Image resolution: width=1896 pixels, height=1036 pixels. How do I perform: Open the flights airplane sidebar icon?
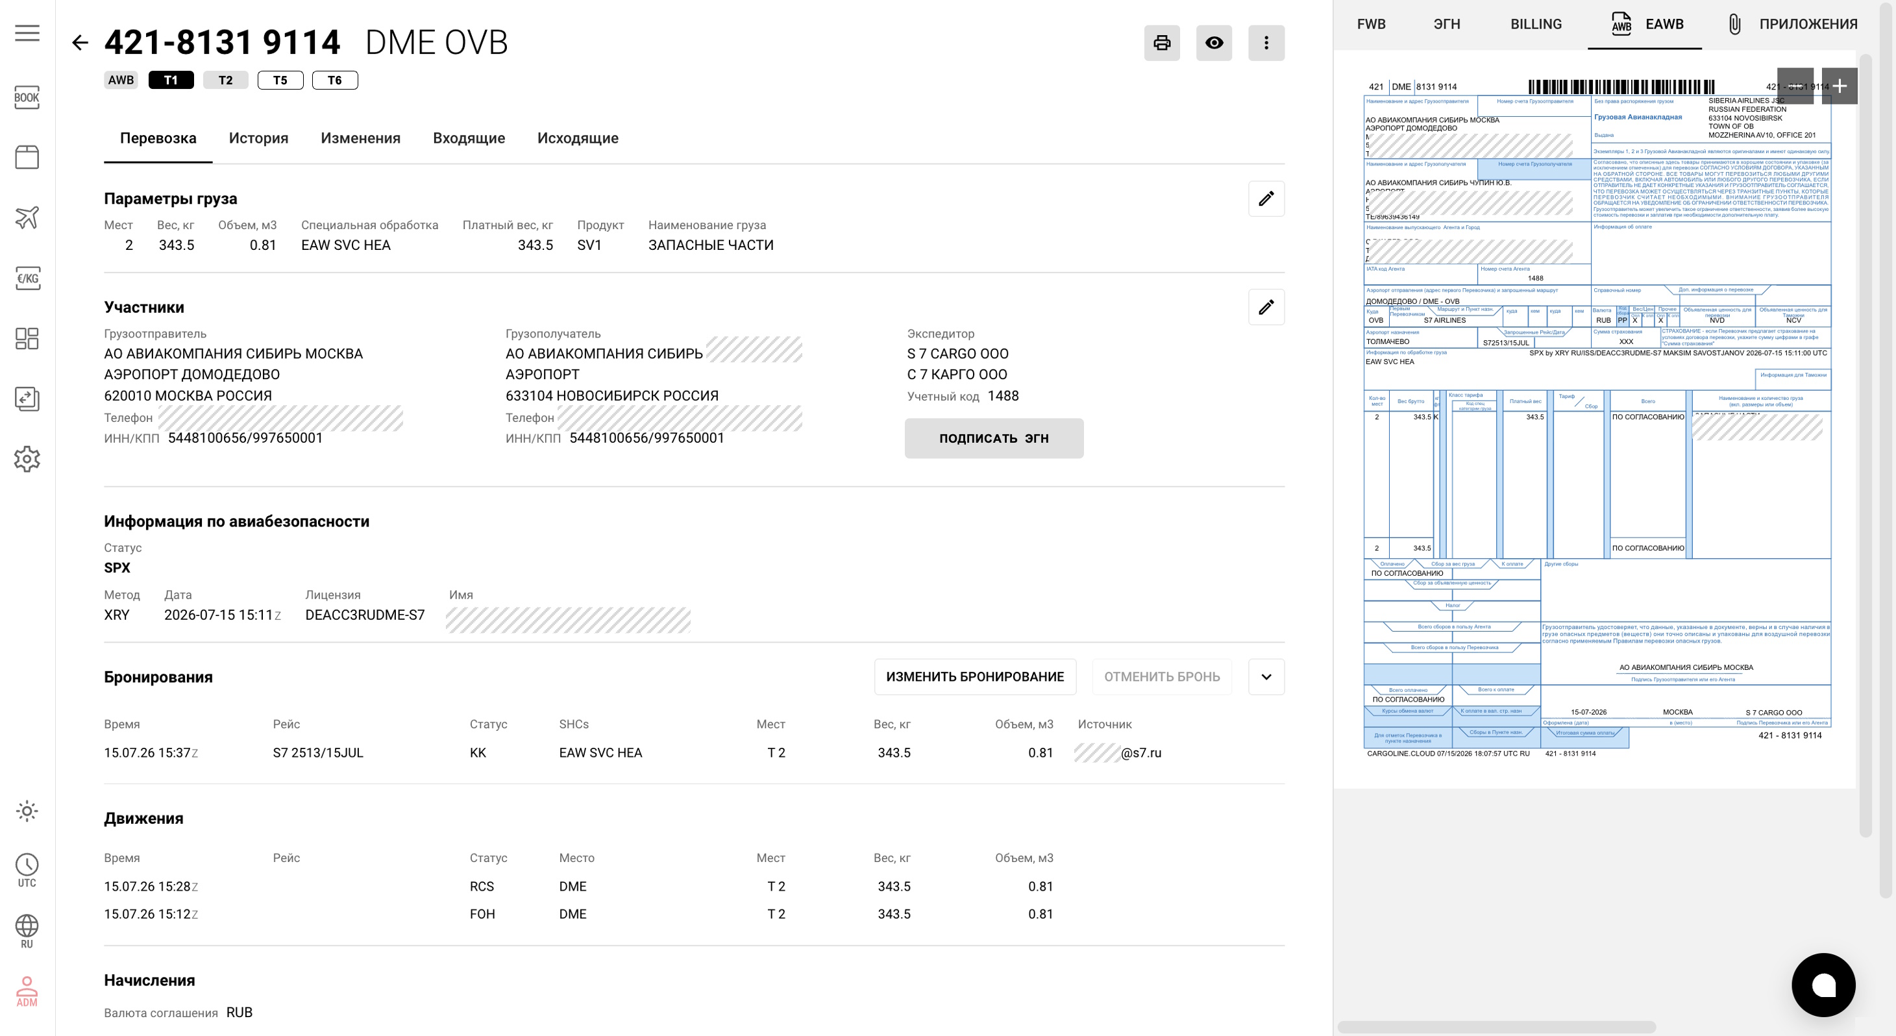[x=27, y=217]
